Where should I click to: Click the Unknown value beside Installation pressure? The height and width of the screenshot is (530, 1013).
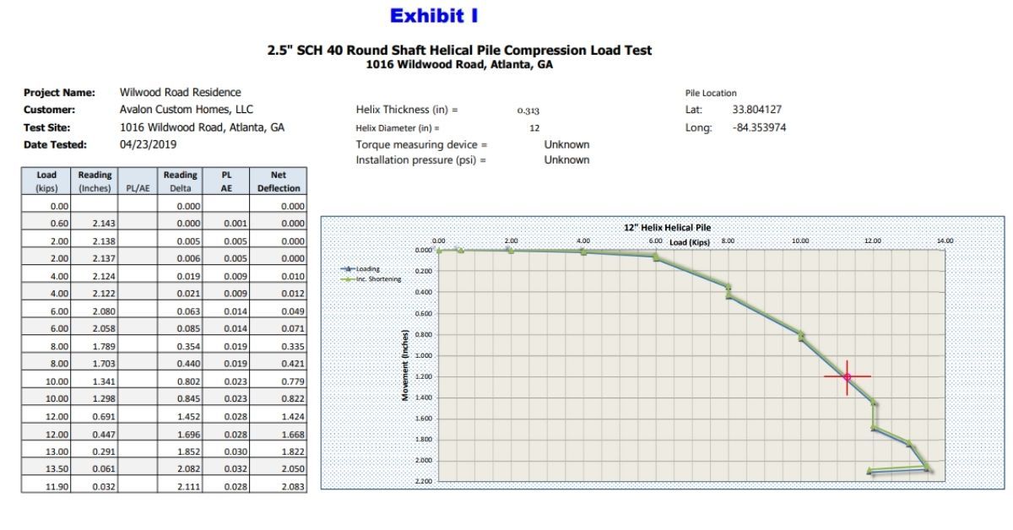coord(566,160)
